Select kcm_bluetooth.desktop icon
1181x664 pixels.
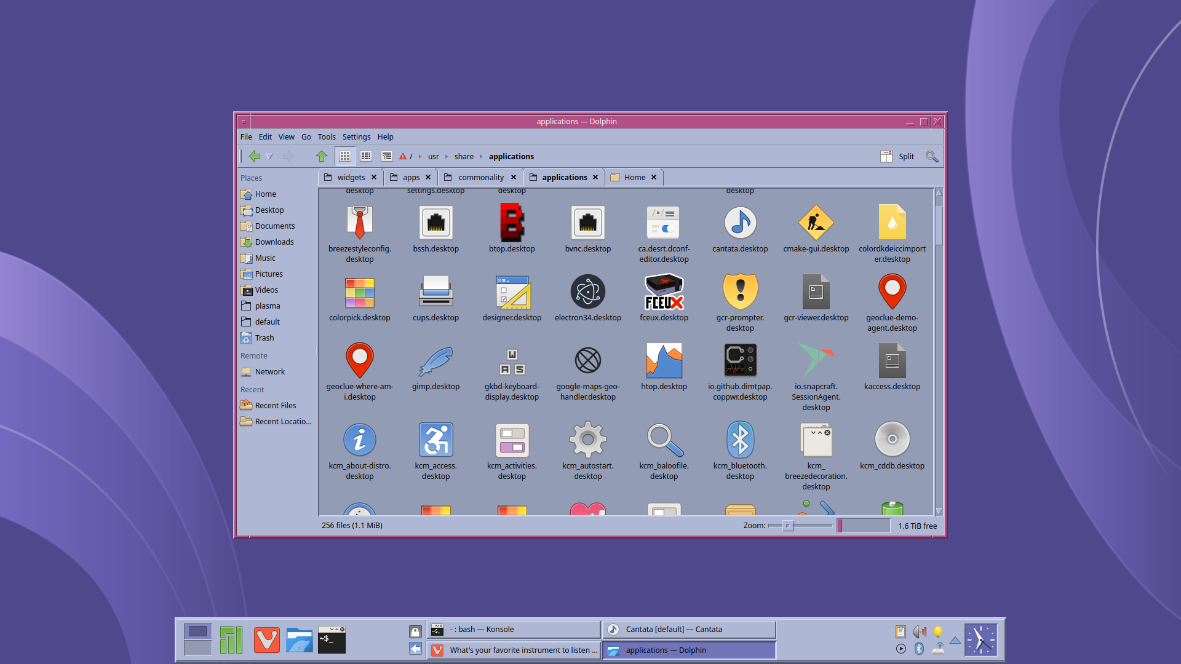pyautogui.click(x=740, y=440)
